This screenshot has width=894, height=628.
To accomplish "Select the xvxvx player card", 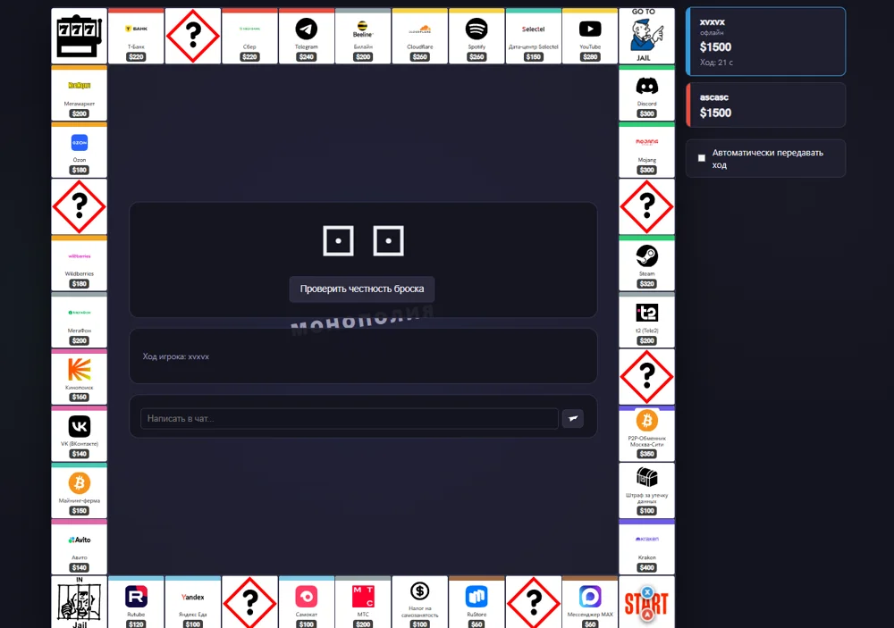I will click(766, 42).
